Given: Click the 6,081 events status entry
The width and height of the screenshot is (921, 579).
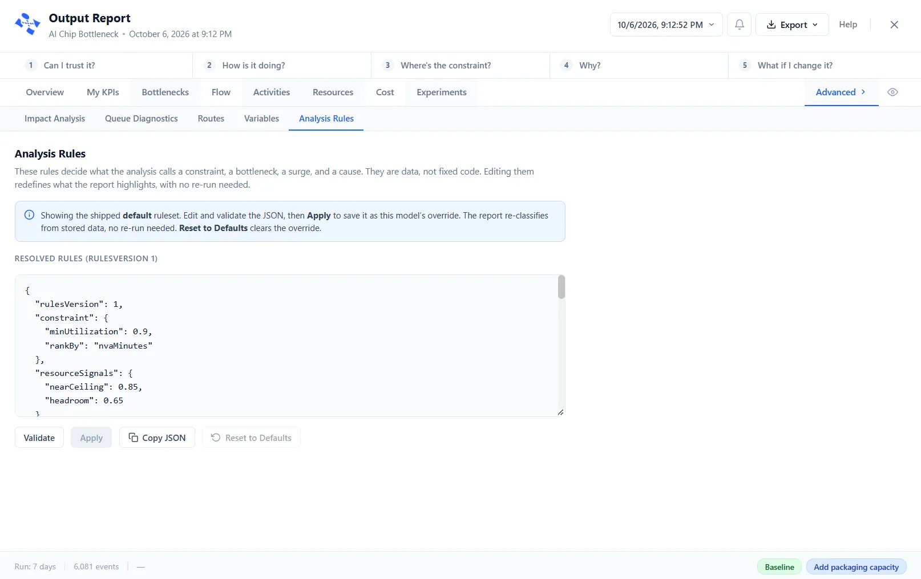Looking at the screenshot, I should pyautogui.click(x=96, y=566).
